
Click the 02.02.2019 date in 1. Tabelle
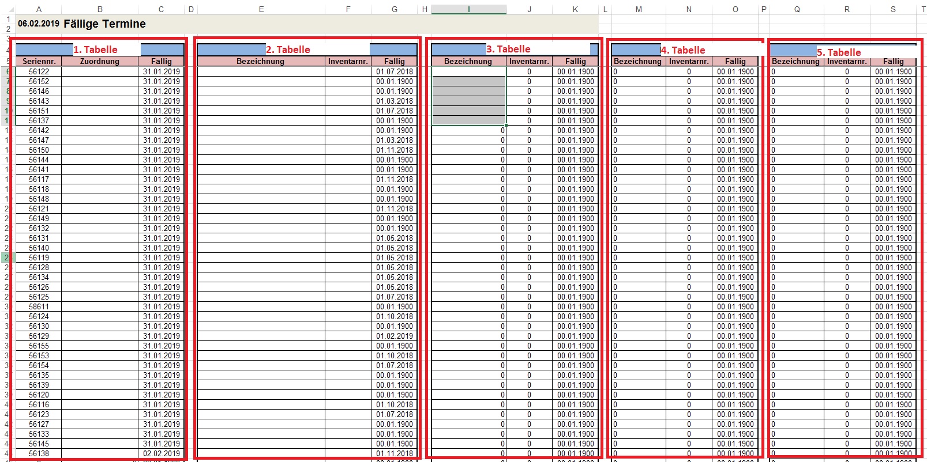coord(162,453)
